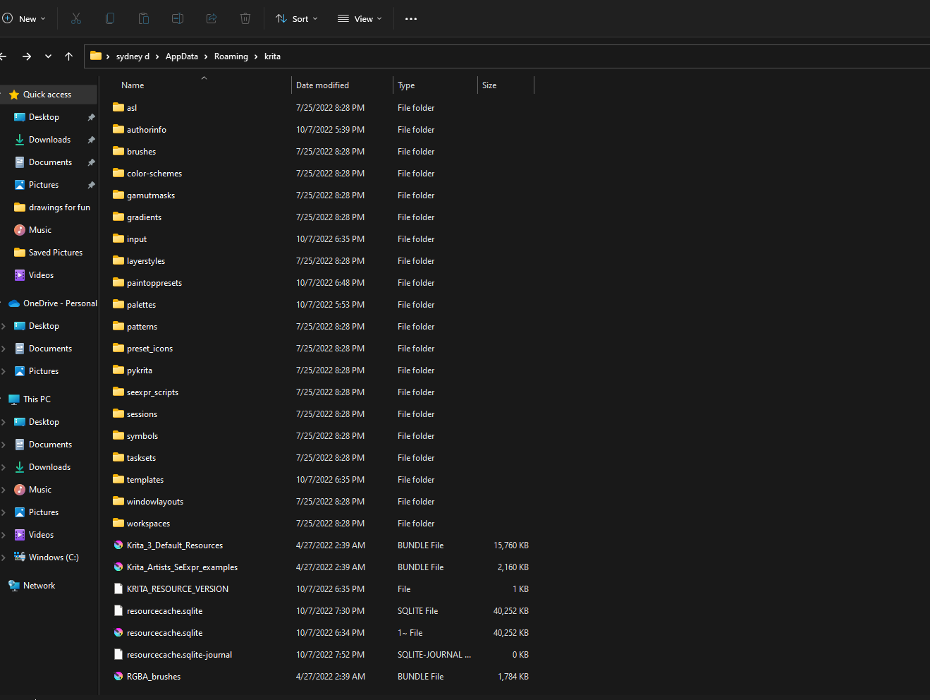Select the Krita_3_Default_Resources bundle file

point(174,545)
